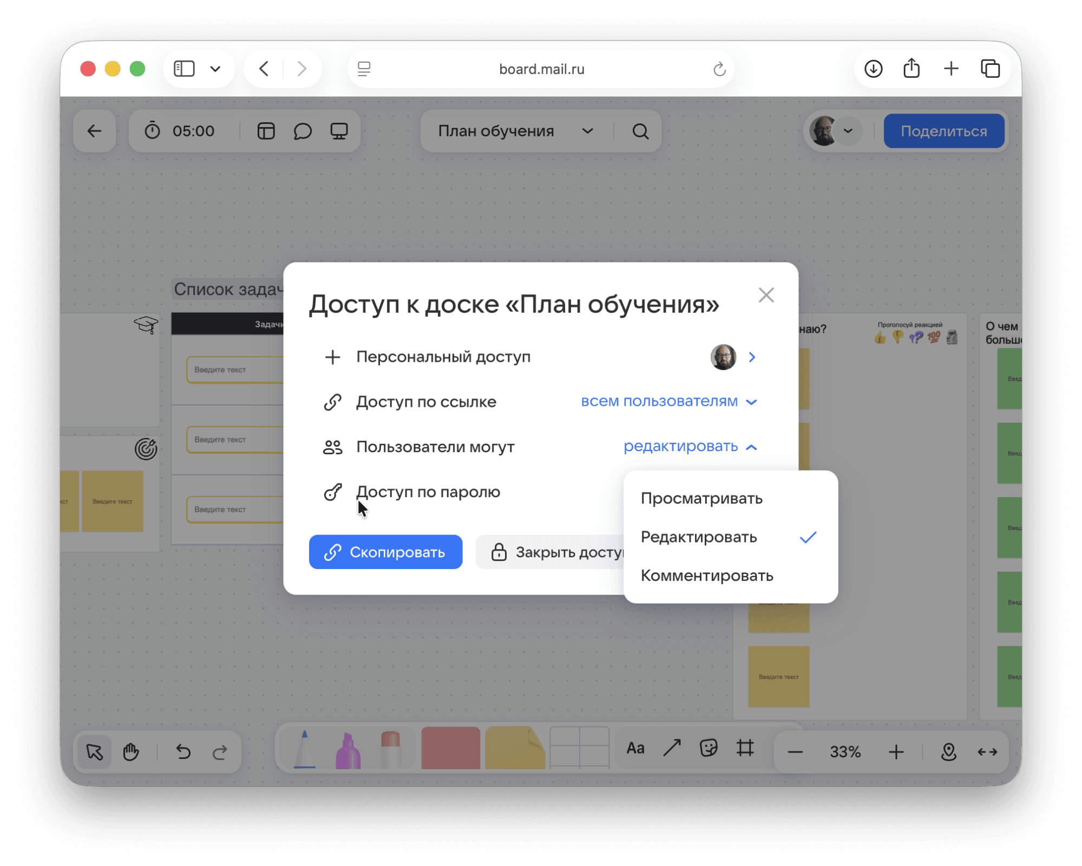The image size is (1082, 866).
Task: Expand personal access chevron arrow
Action: click(752, 357)
